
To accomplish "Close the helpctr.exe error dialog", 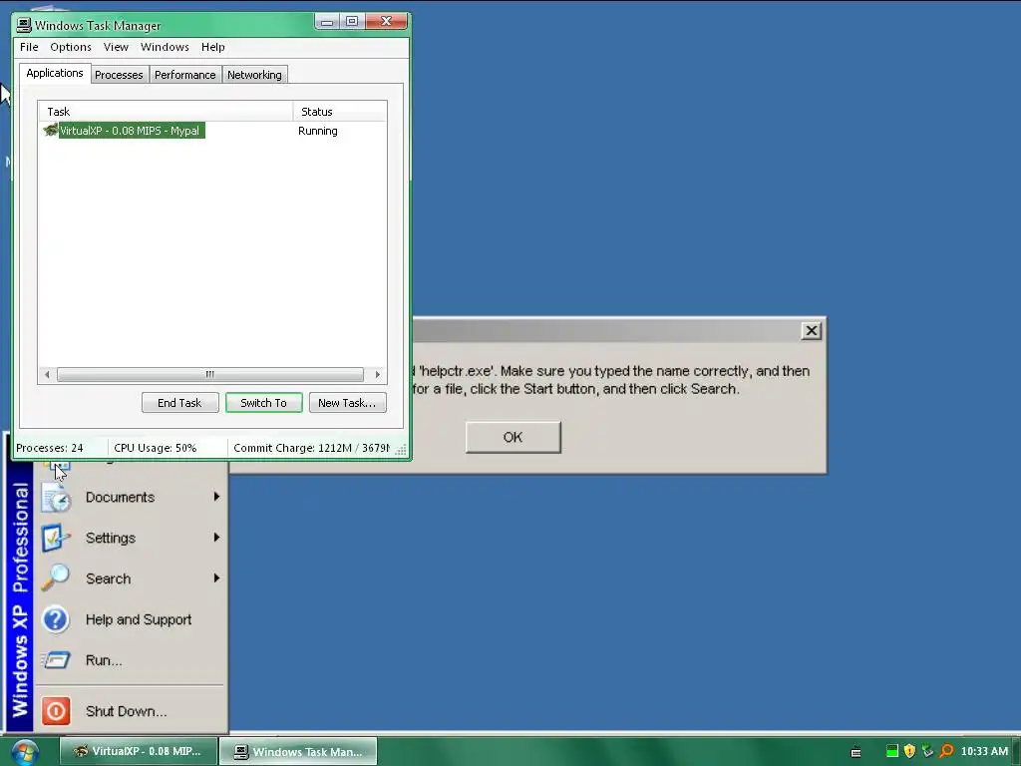I will coord(812,331).
